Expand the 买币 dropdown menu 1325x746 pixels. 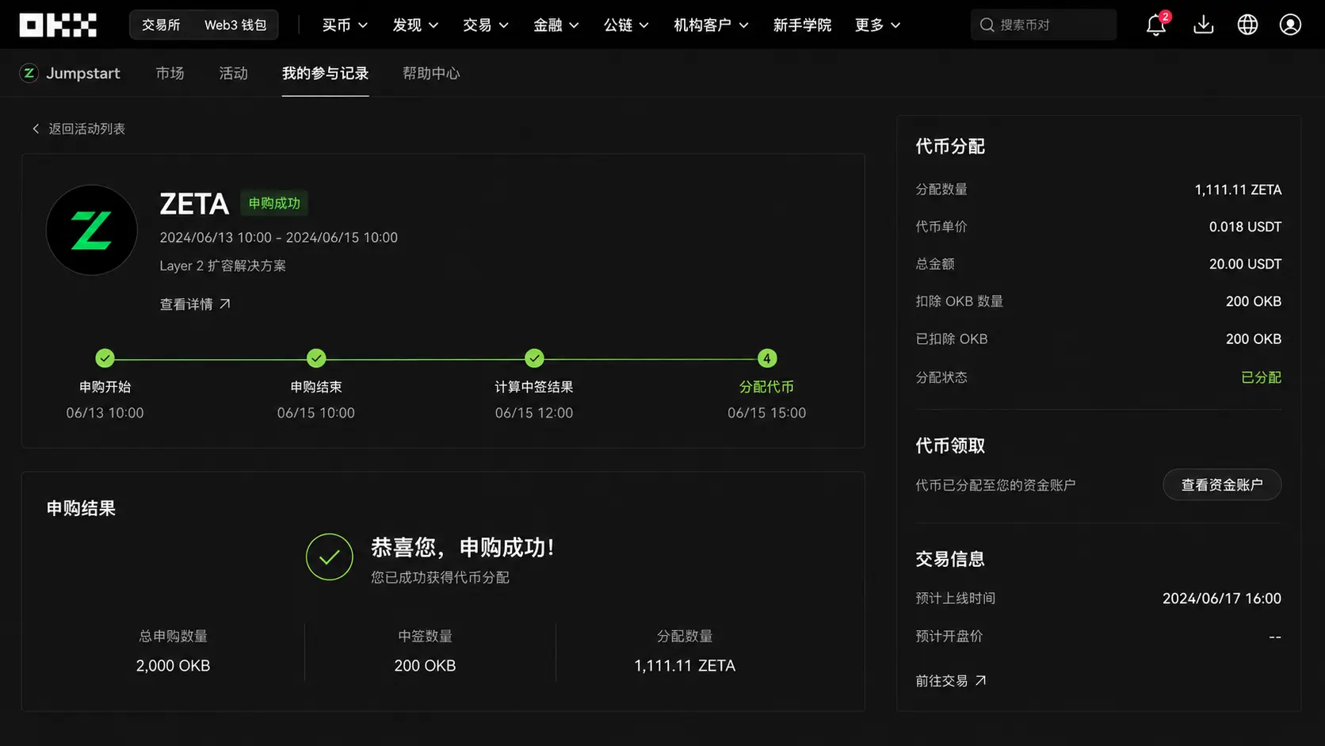[345, 25]
